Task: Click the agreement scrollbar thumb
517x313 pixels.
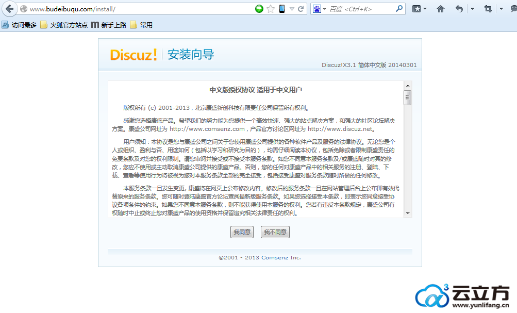Action: 408,97
